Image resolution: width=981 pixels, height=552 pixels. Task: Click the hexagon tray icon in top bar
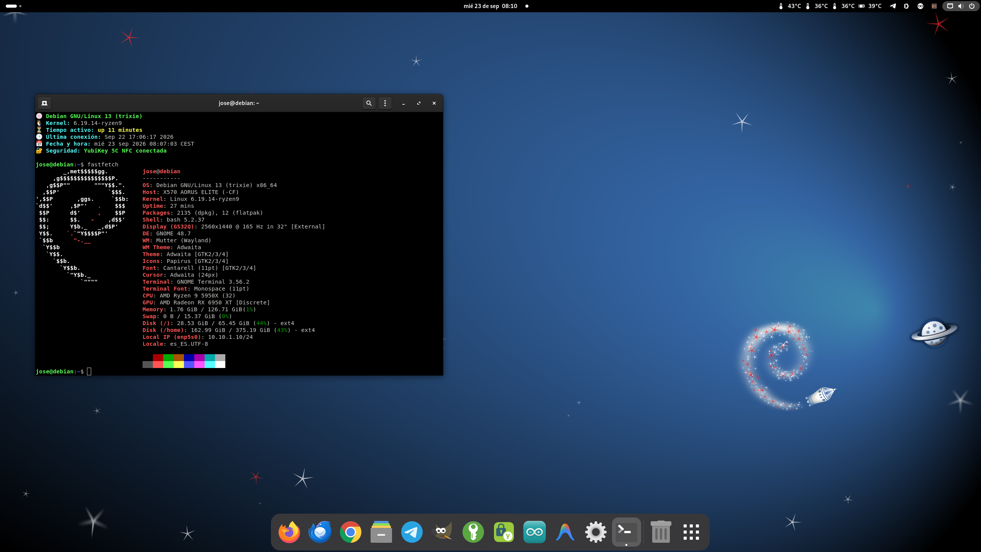point(906,6)
